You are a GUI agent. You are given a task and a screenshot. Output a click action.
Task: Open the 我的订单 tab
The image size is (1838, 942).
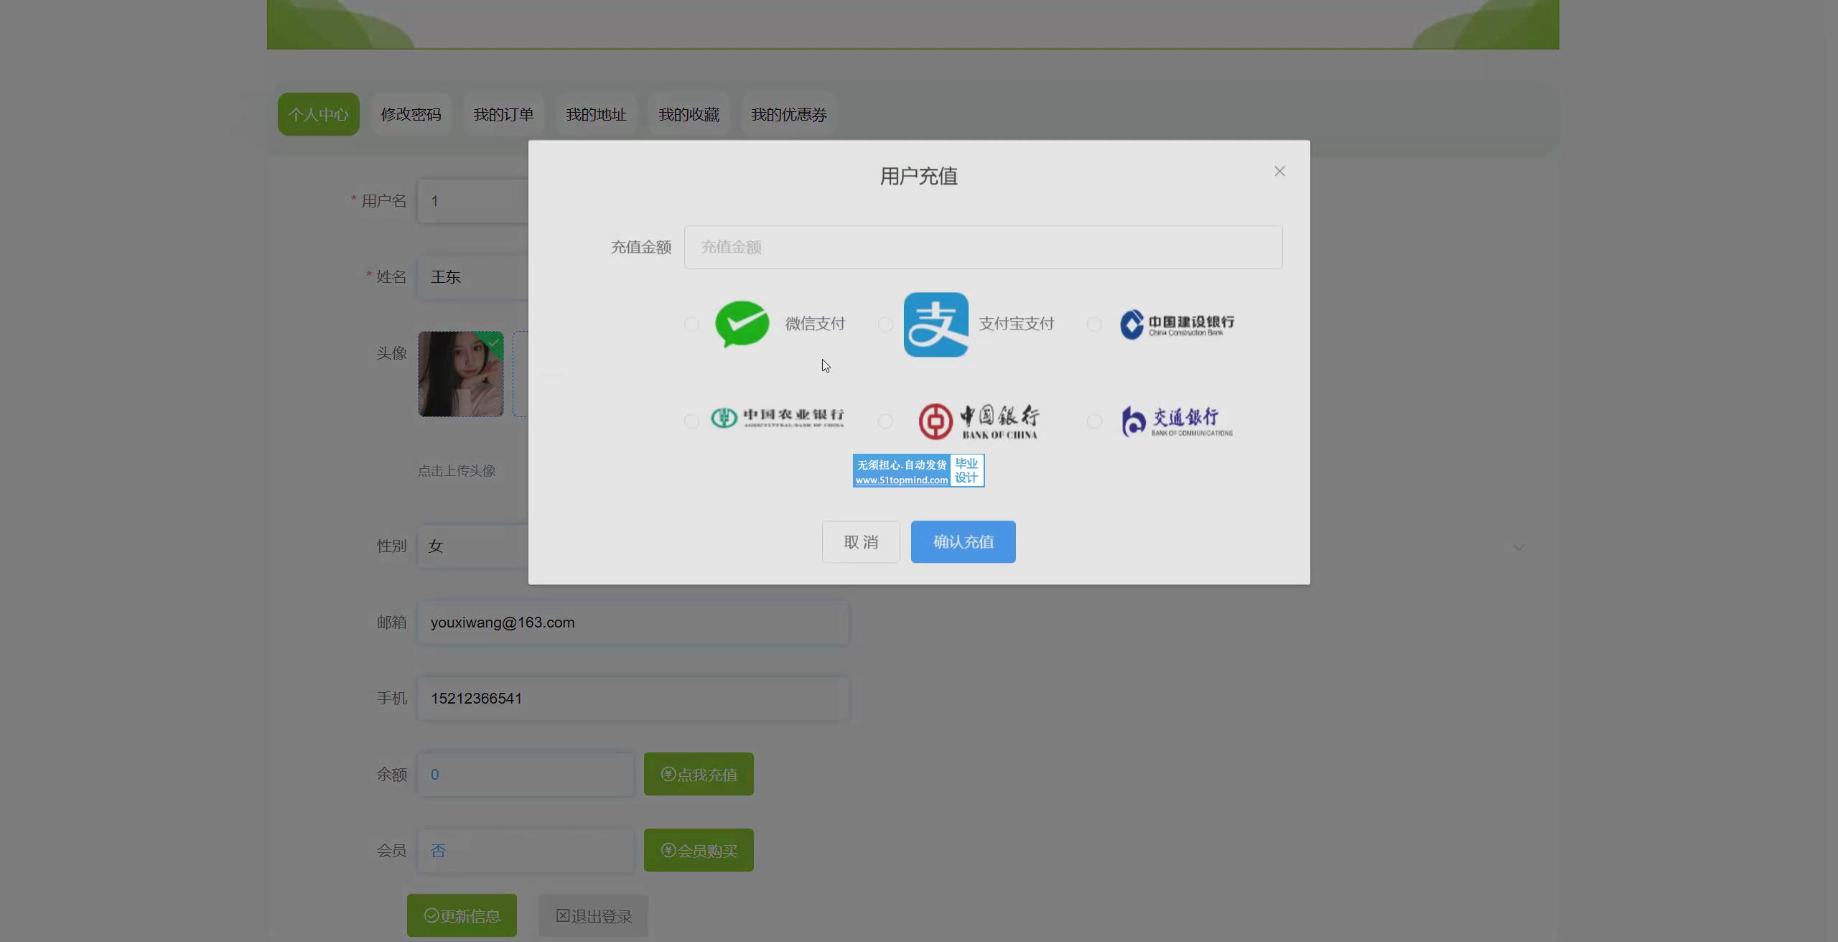pos(503,114)
